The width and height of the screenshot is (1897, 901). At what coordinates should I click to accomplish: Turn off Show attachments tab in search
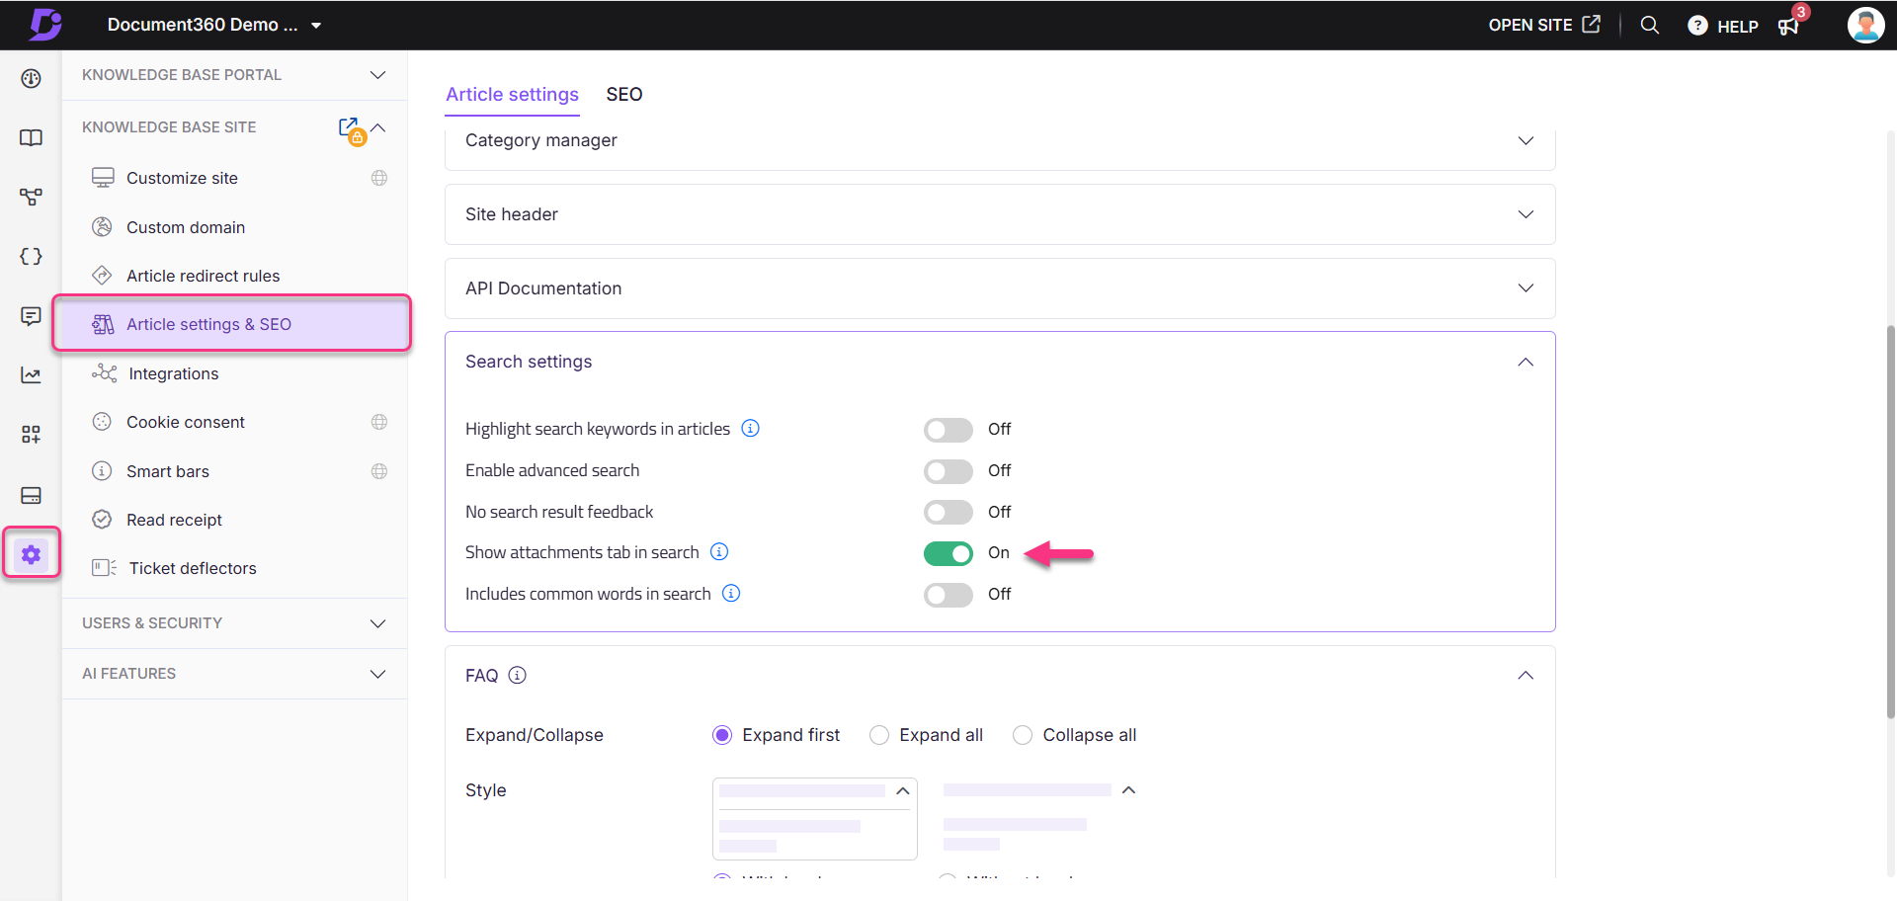pos(948,553)
